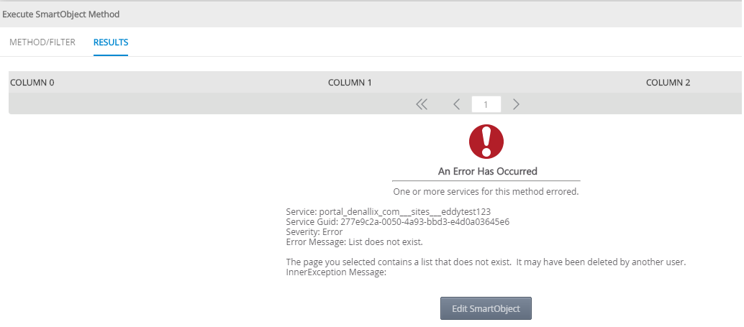This screenshot has height=327, width=744.
Task: Click 'Error Message: List does not exist.'
Action: pos(354,242)
